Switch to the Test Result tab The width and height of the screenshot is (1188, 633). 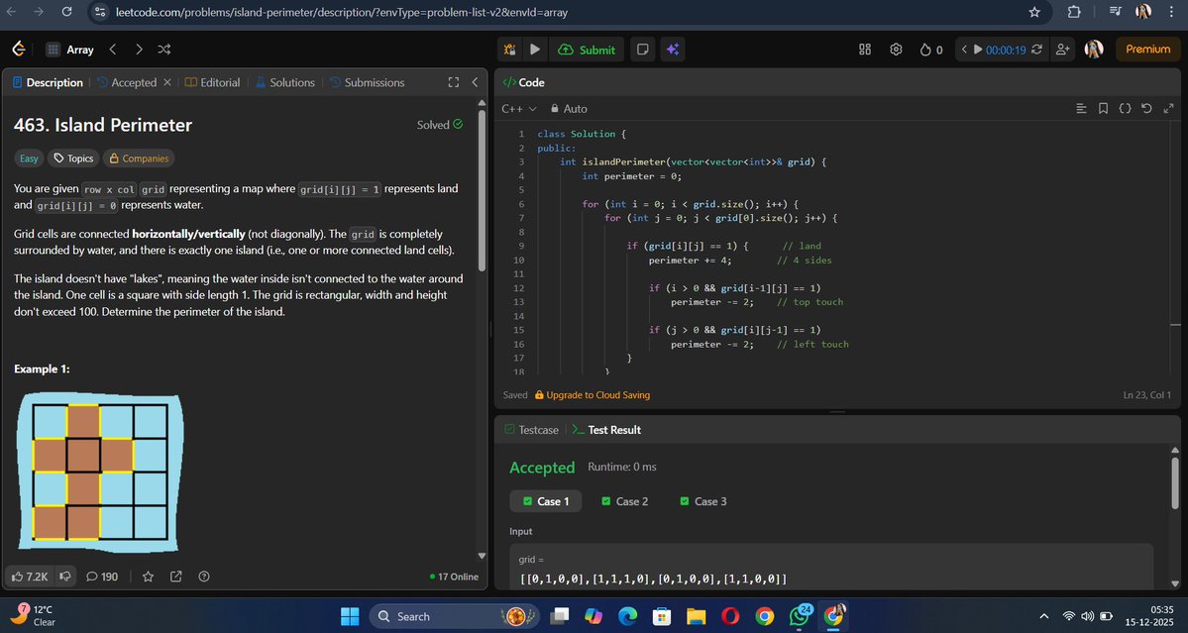(x=606, y=429)
